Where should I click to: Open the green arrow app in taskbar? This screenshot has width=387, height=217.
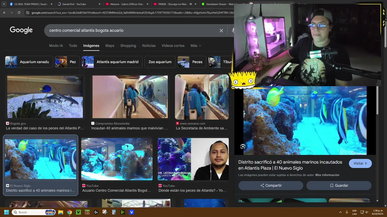[x=123, y=212]
